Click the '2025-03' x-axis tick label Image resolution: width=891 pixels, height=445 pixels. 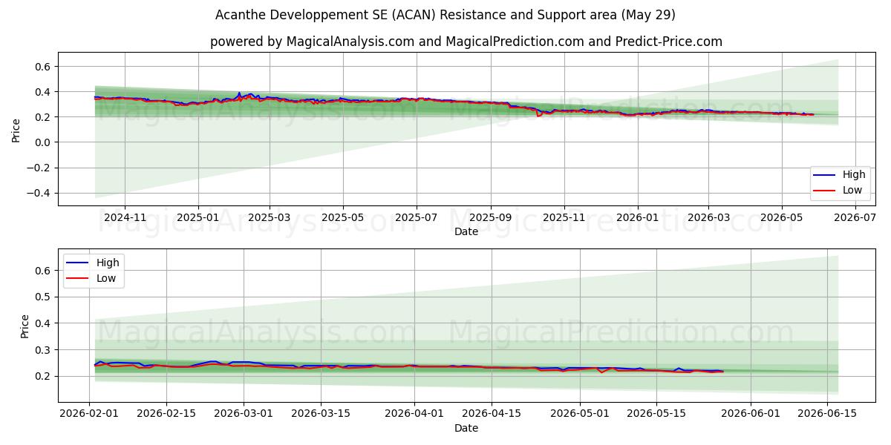269,217
